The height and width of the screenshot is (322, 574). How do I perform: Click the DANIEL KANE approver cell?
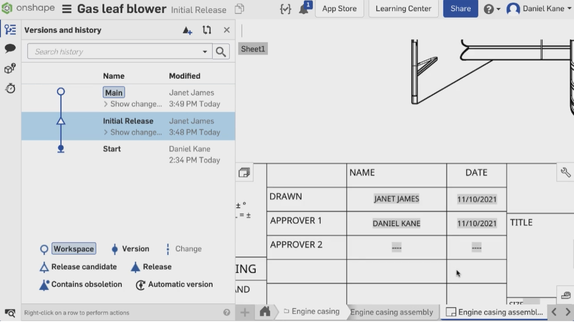click(397, 223)
